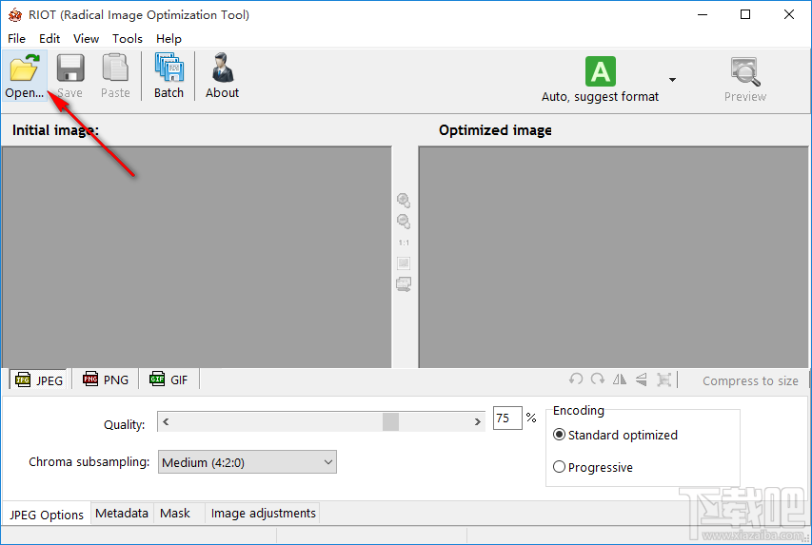Minimize the RIOT window

pyautogui.click(x=703, y=15)
